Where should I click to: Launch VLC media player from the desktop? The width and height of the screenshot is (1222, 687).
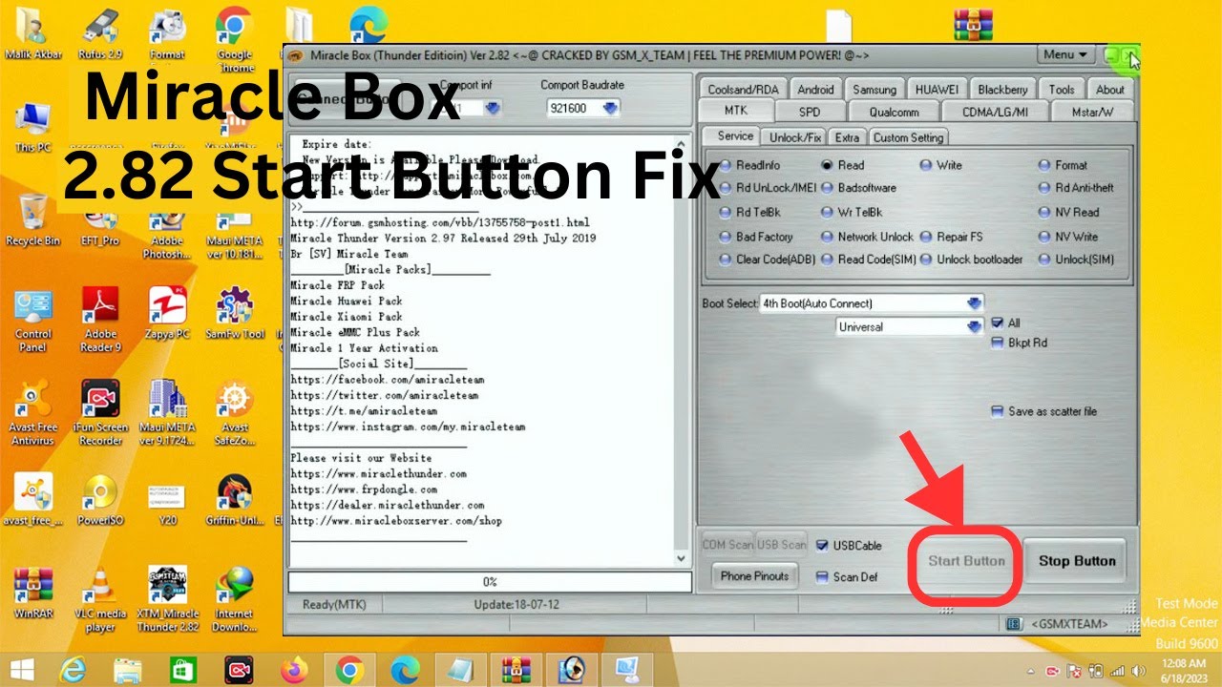click(x=100, y=600)
